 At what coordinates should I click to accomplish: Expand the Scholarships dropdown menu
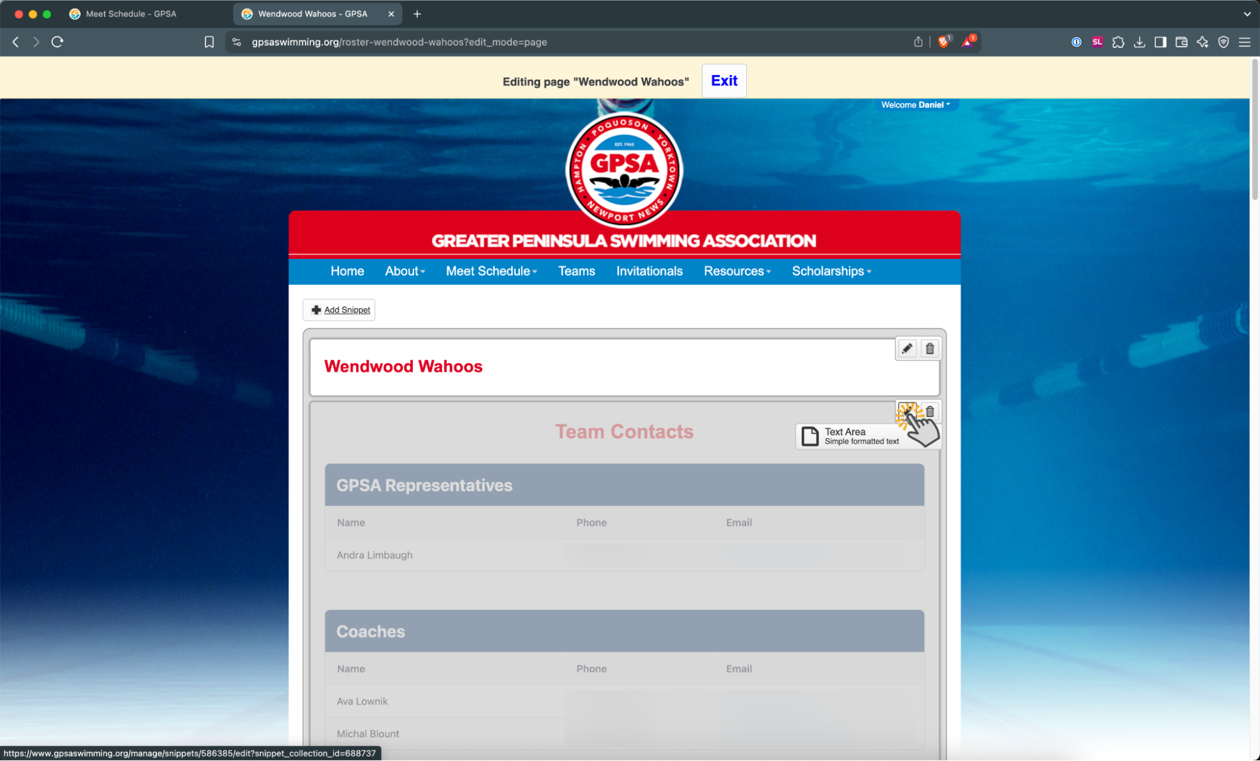point(831,271)
